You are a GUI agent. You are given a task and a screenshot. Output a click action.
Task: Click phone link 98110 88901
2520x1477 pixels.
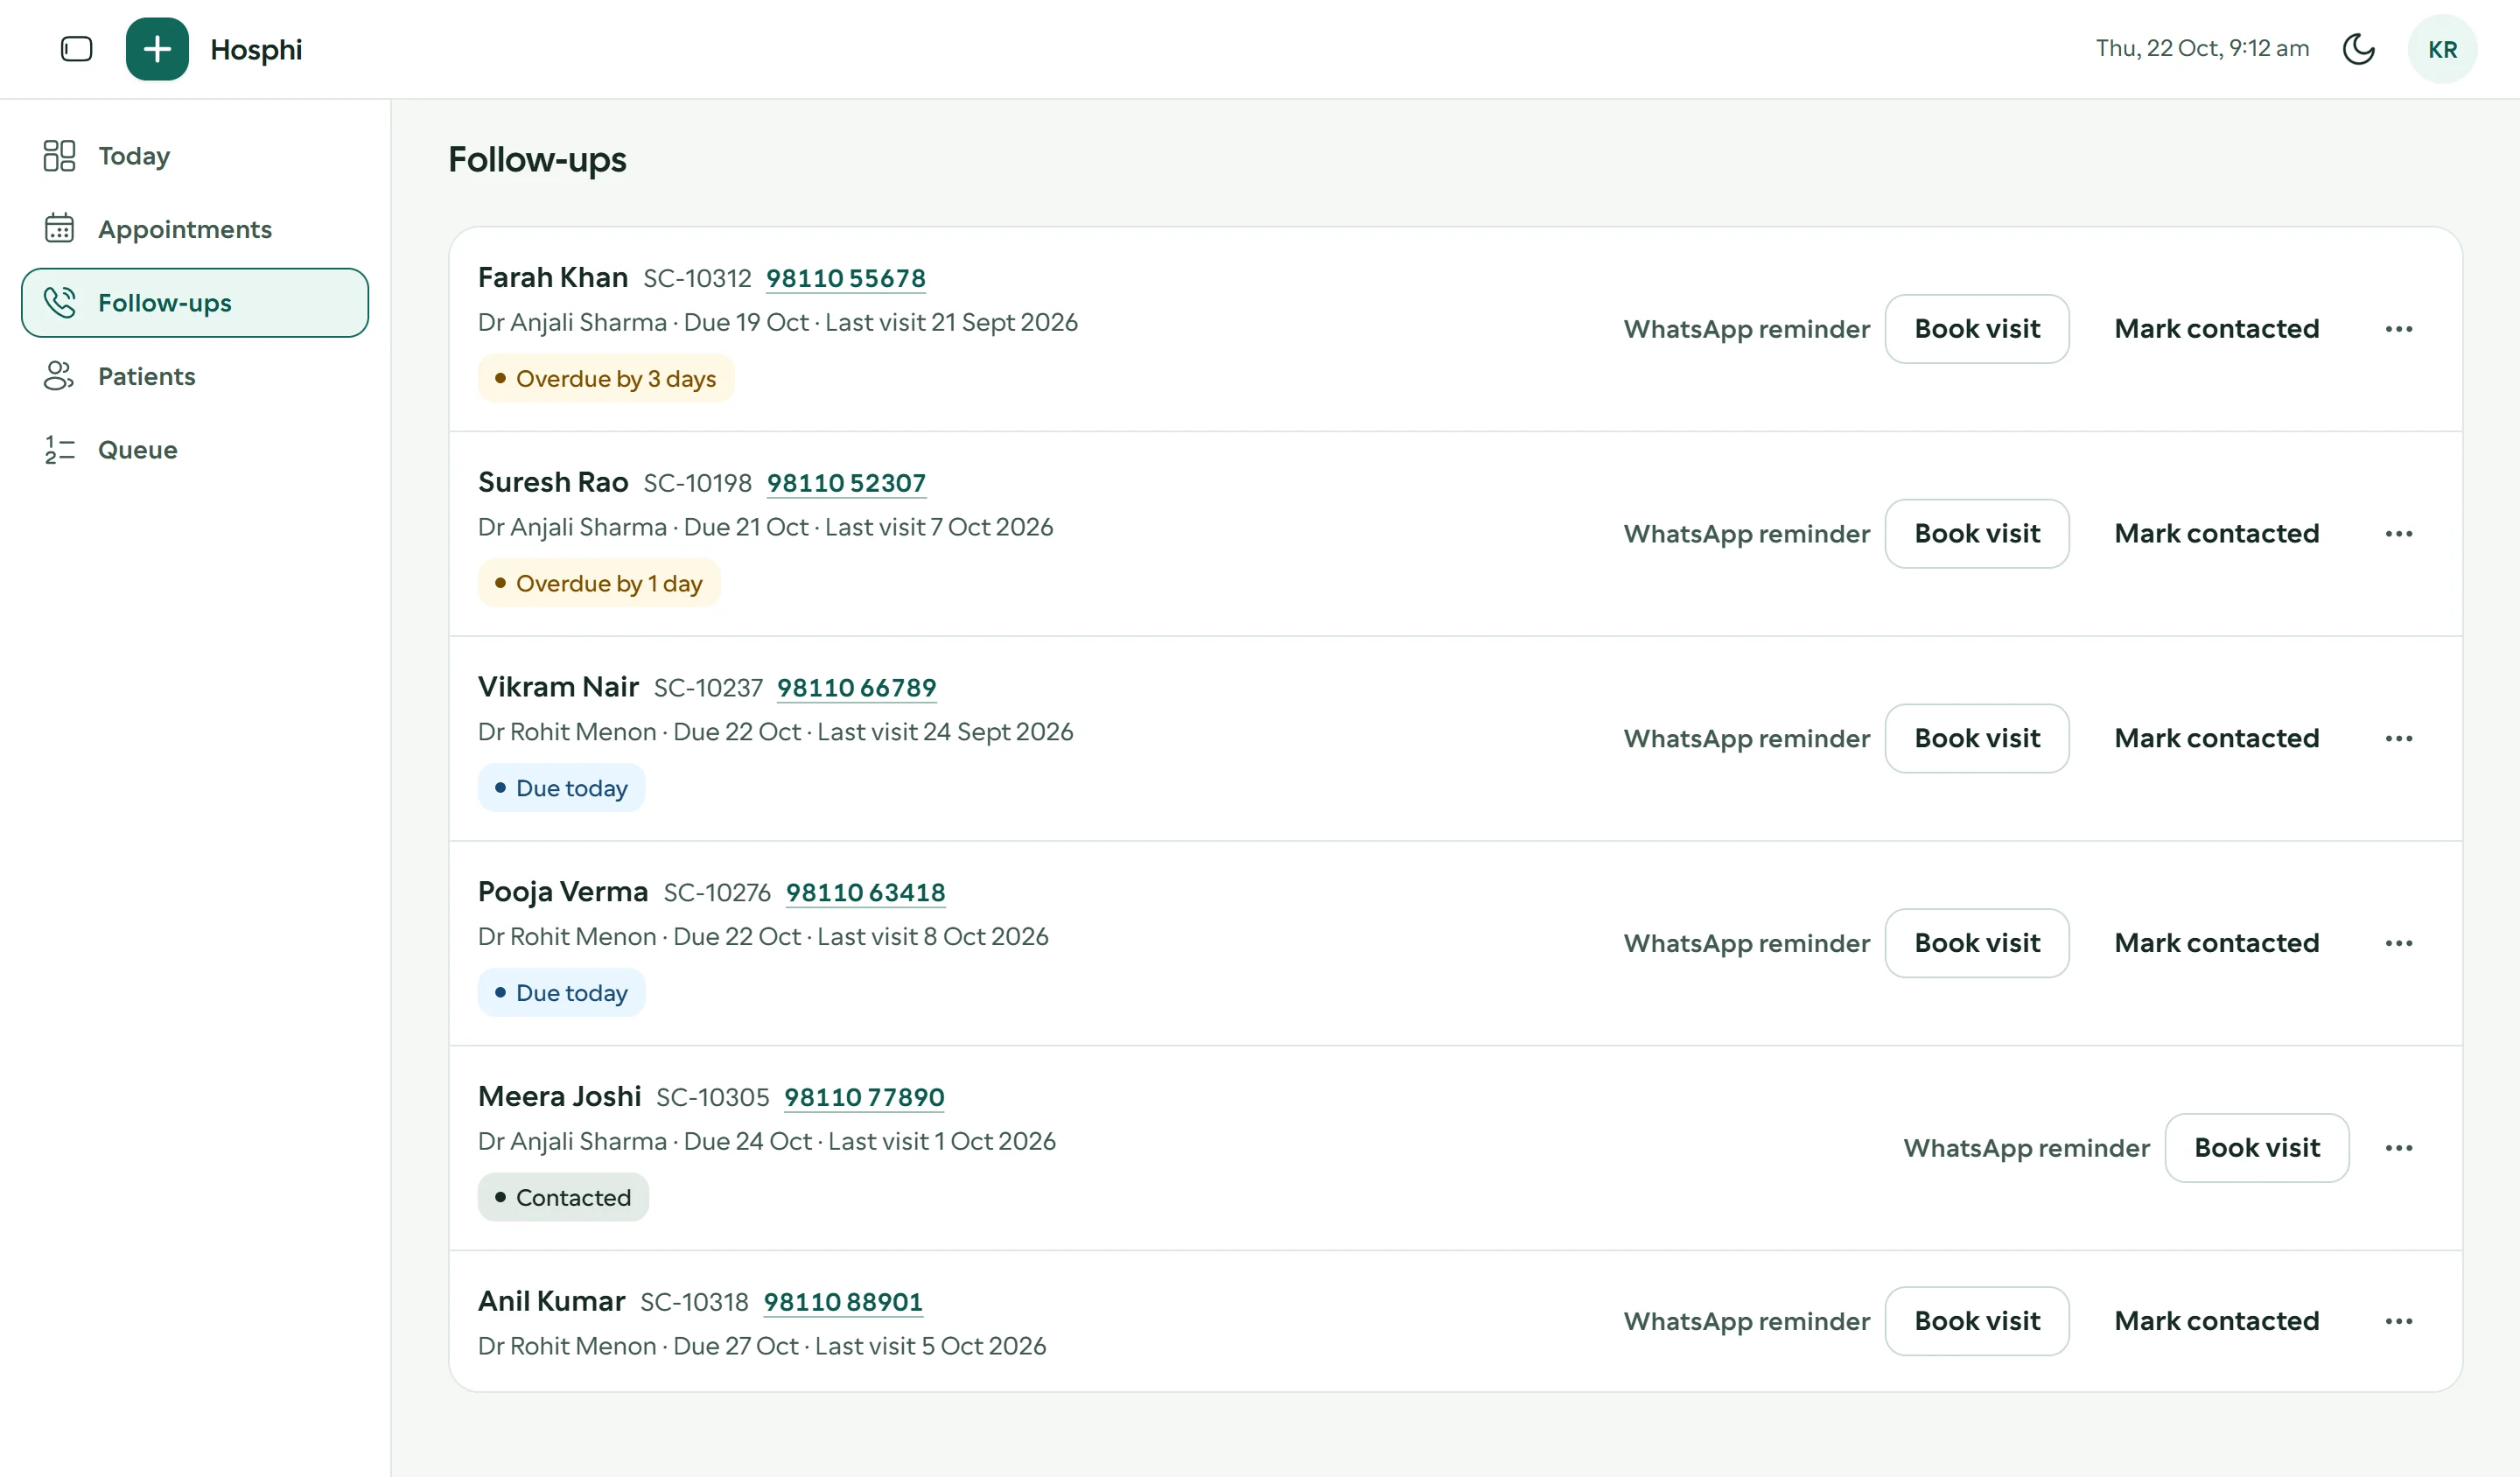843,1302
